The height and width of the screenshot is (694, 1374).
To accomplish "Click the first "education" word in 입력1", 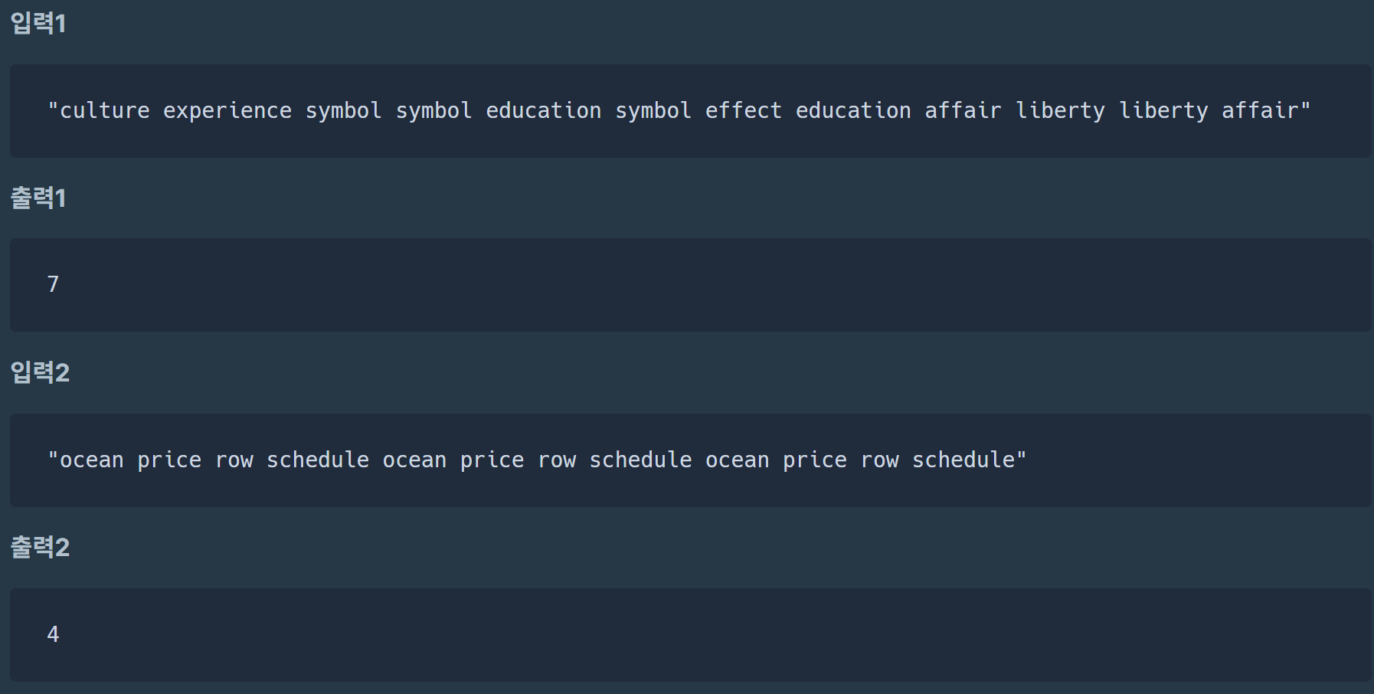I will pos(544,111).
